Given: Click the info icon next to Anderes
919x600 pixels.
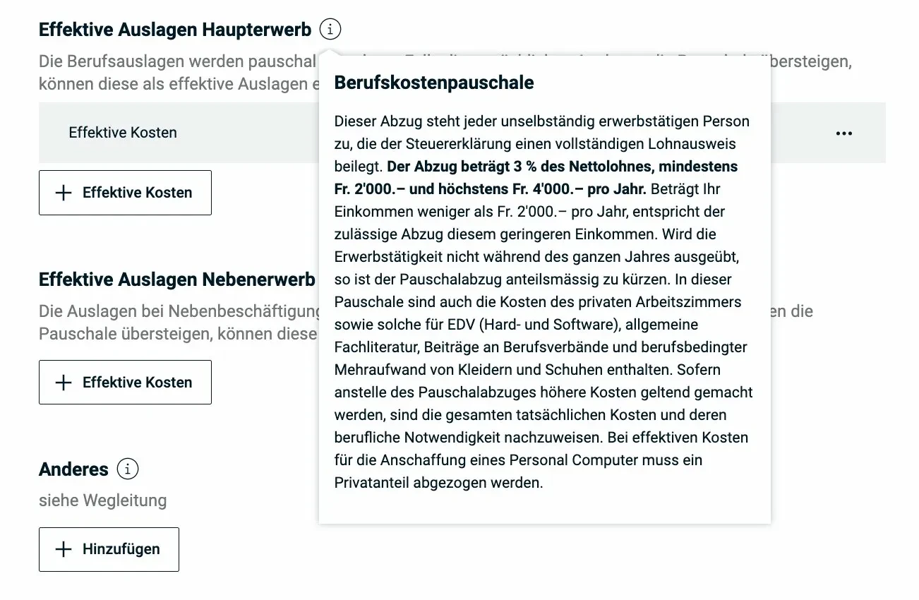Looking at the screenshot, I should tap(126, 469).
